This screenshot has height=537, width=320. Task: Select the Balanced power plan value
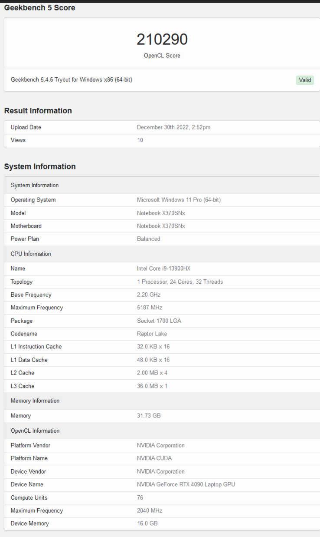149,239
